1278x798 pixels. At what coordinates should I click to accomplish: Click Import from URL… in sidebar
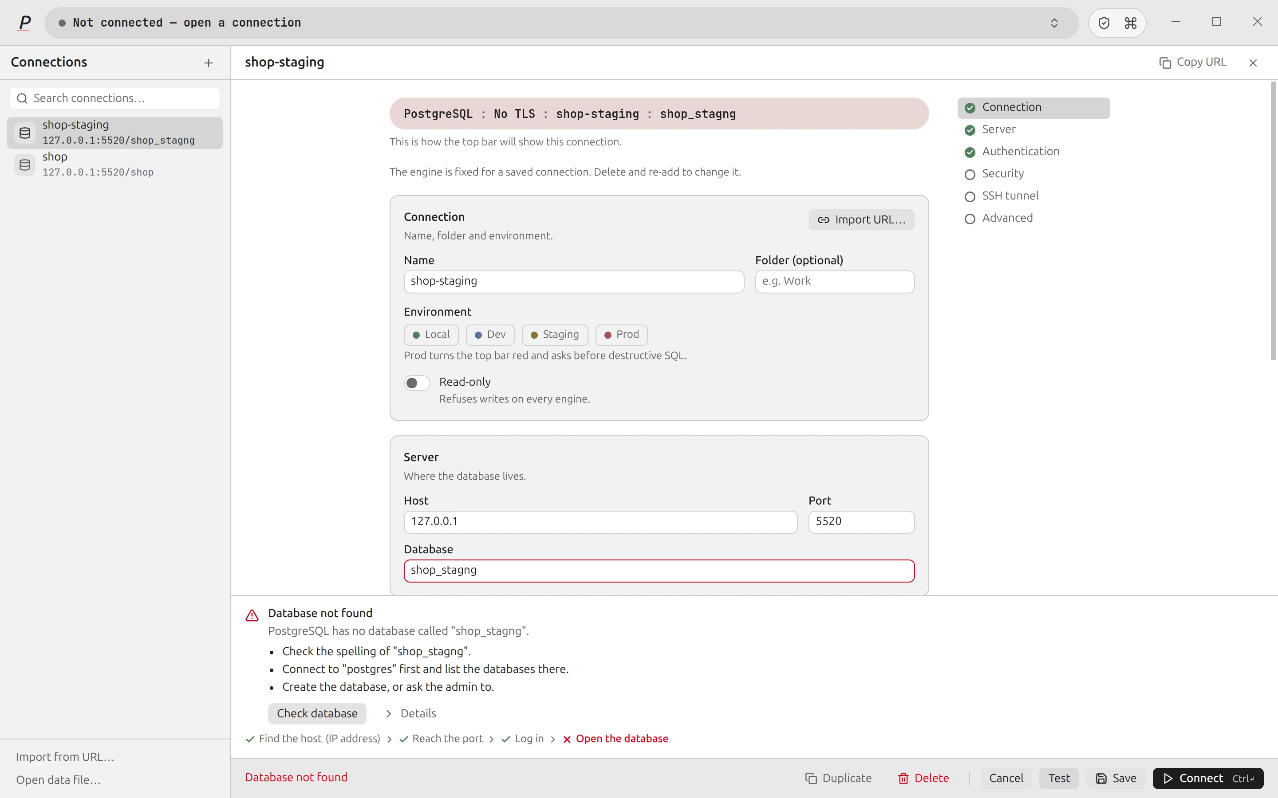click(x=66, y=756)
